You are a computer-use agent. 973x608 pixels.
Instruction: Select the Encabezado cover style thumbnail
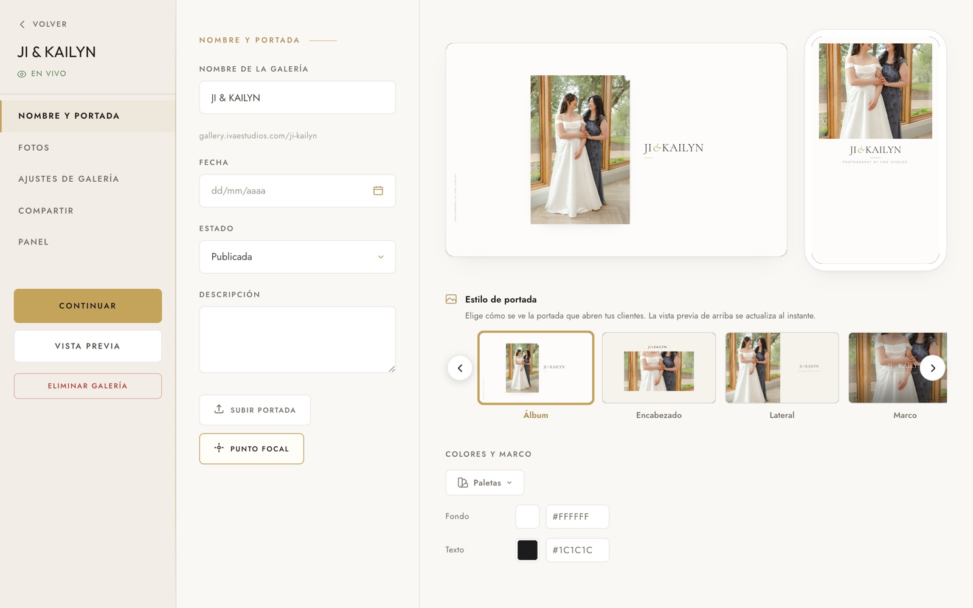coord(659,368)
